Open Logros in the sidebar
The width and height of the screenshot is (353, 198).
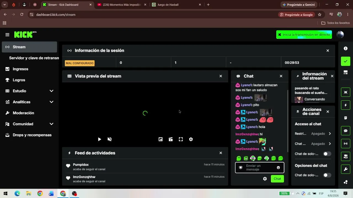tap(30, 80)
